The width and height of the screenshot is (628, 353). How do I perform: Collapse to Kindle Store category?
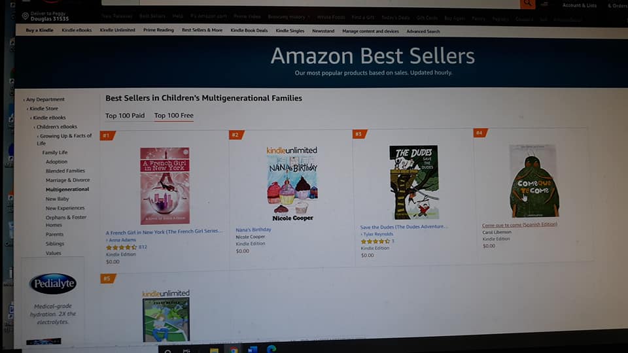tap(44, 109)
